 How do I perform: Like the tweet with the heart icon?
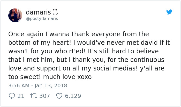tap(59, 96)
